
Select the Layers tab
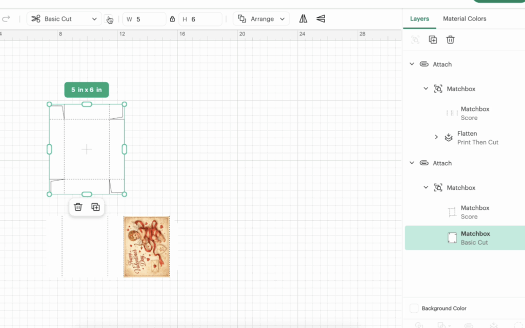[419, 18]
